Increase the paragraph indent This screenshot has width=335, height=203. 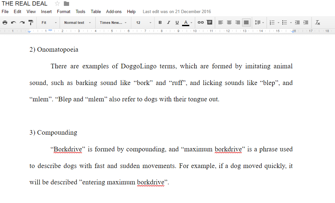click(x=306, y=23)
